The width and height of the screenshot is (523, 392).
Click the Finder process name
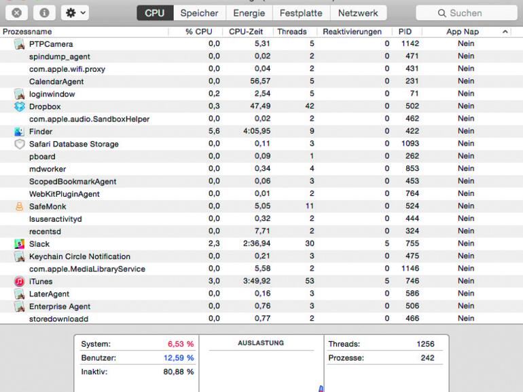point(41,132)
